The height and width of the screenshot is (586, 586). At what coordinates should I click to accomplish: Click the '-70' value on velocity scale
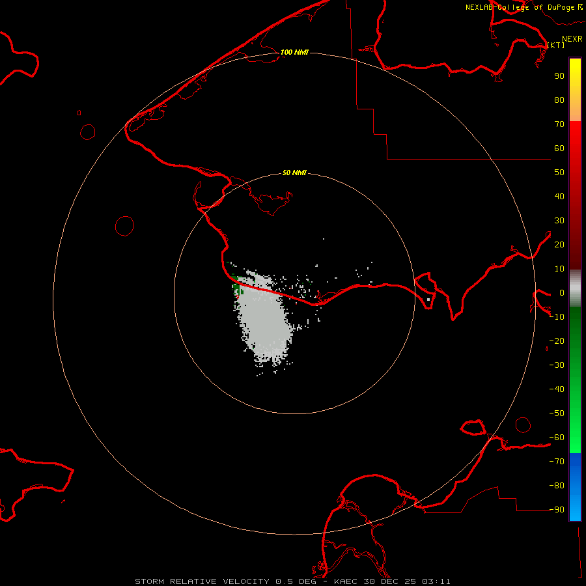coord(557,461)
